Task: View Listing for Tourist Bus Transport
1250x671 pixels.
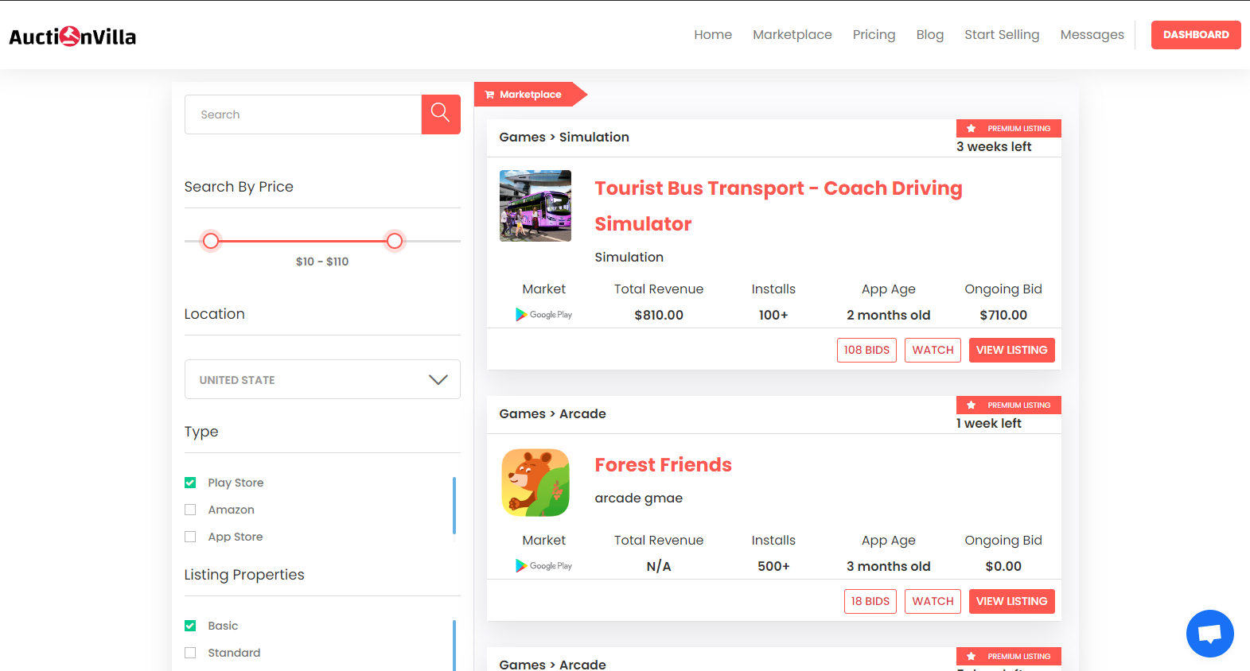Action: point(1011,351)
